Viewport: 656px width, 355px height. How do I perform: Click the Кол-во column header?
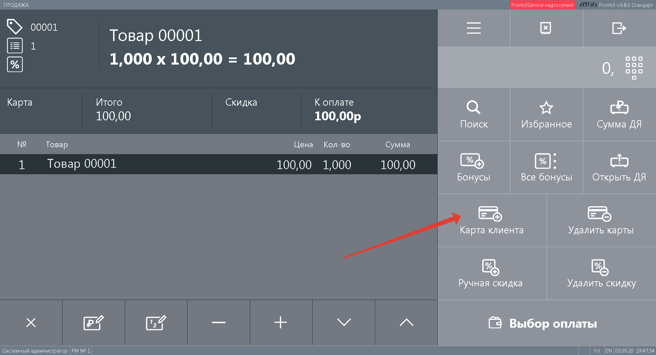337,145
